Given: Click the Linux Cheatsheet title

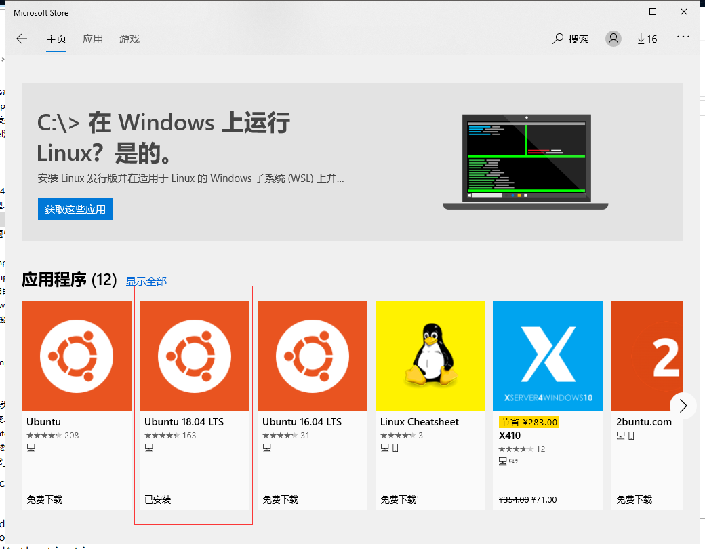Looking at the screenshot, I should [x=420, y=422].
